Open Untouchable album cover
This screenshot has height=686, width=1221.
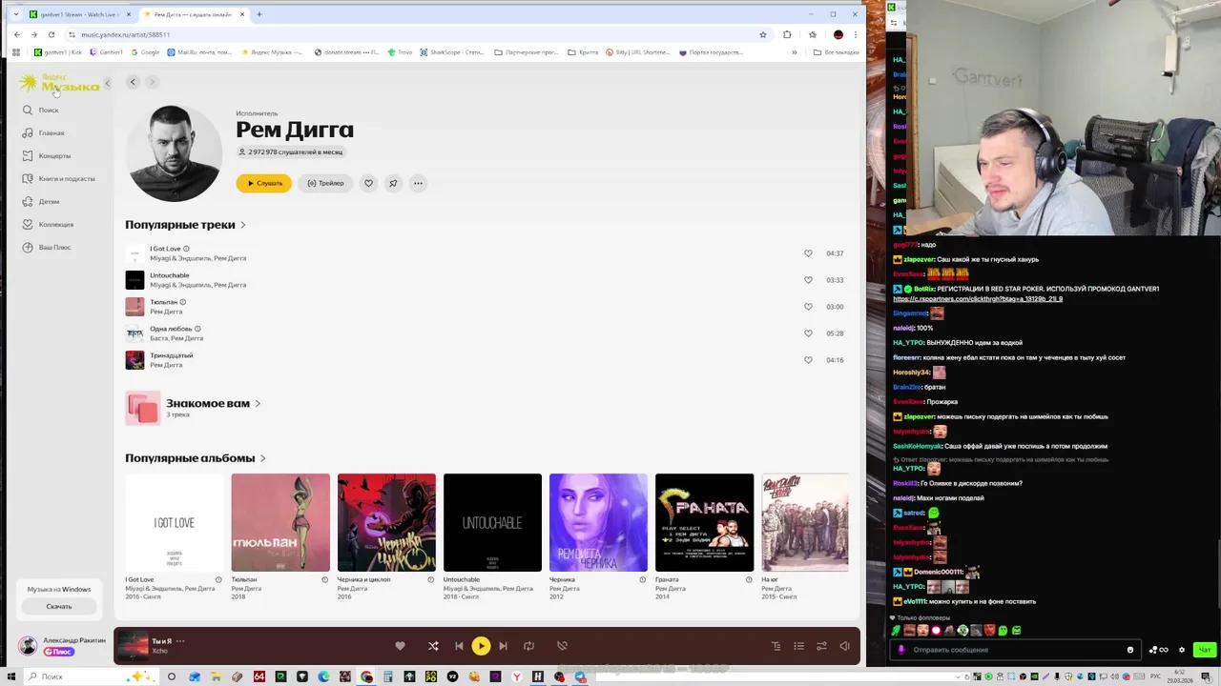492,522
